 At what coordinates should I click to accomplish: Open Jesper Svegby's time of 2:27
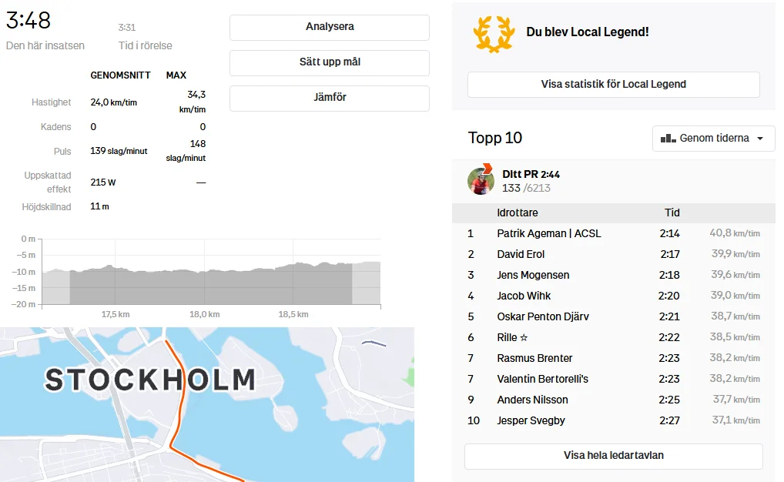tap(668, 420)
